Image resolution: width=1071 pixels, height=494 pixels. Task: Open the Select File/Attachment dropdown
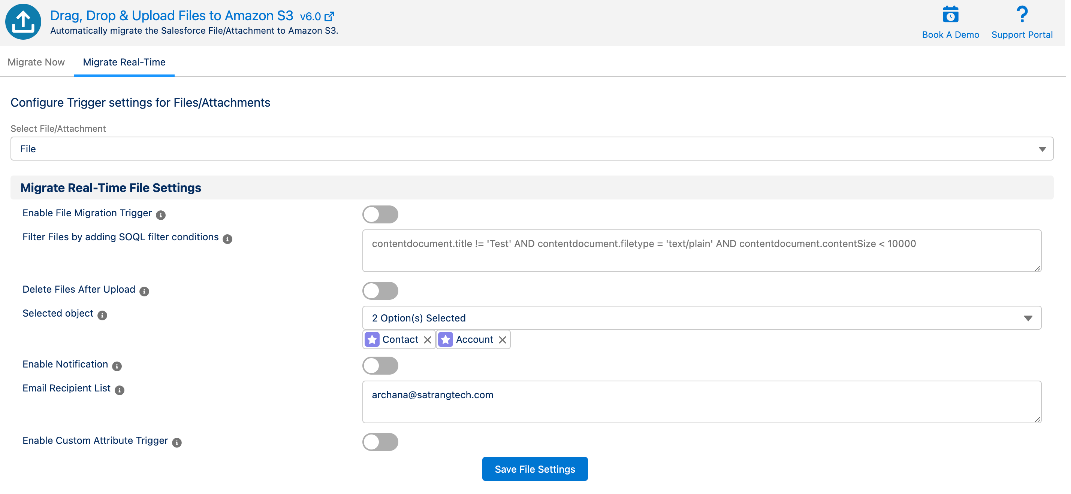531,149
